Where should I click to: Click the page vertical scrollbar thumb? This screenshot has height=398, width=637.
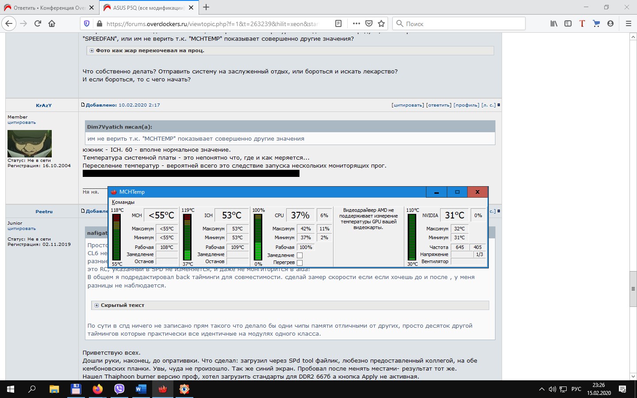tap(633, 289)
